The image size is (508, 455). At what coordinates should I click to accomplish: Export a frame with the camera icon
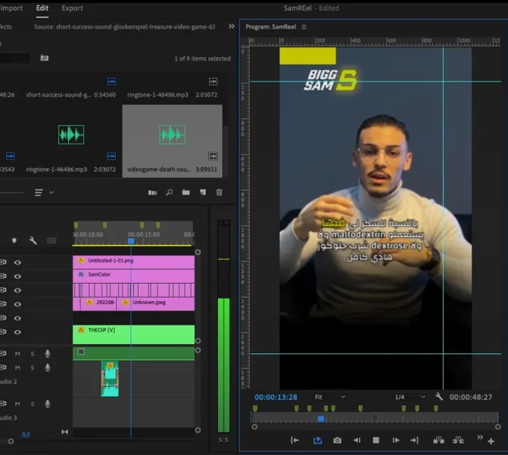tap(337, 440)
